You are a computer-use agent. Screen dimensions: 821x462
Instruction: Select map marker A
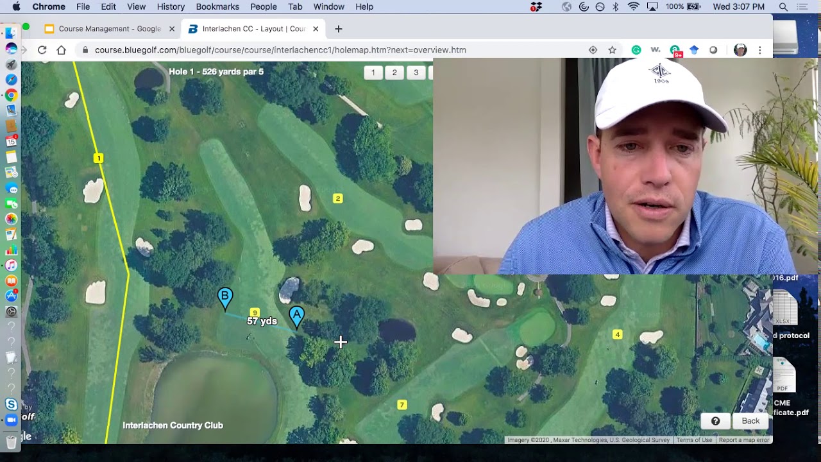click(x=296, y=316)
